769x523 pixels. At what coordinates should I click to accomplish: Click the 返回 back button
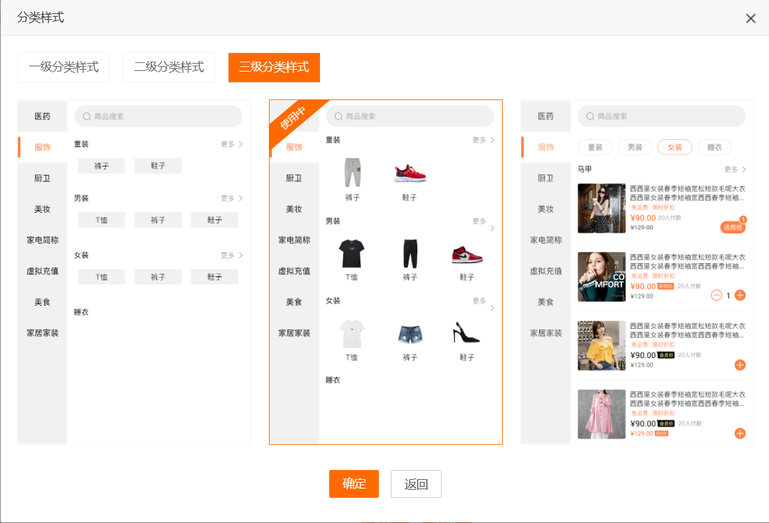click(x=416, y=484)
